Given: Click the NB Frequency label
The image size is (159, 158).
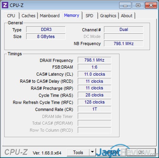Looking at the screenshot, I should tap(87, 44).
